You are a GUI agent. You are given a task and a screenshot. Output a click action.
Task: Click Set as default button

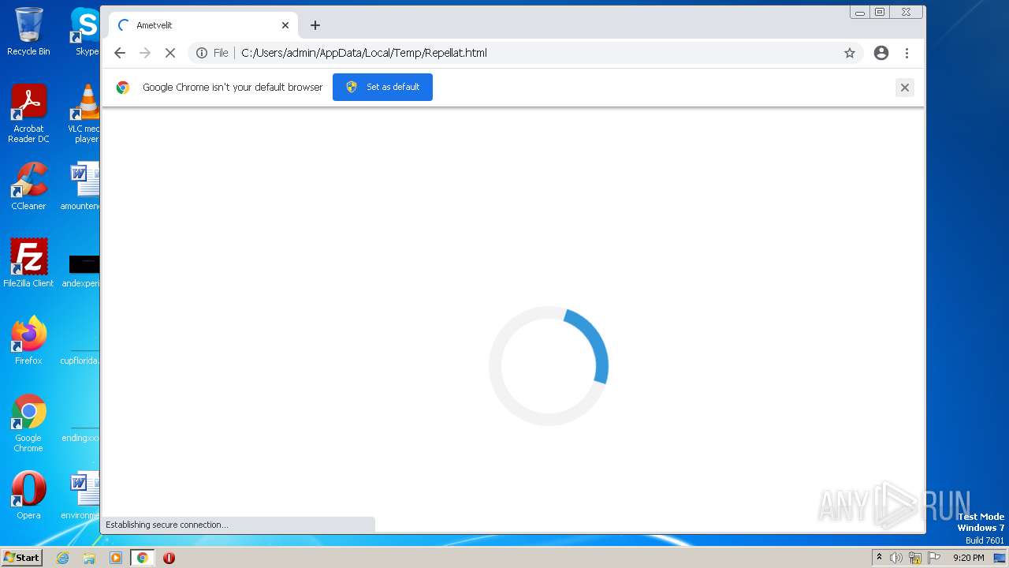(x=382, y=87)
